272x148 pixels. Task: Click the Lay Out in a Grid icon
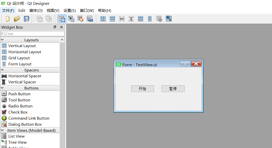(x=140, y=18)
